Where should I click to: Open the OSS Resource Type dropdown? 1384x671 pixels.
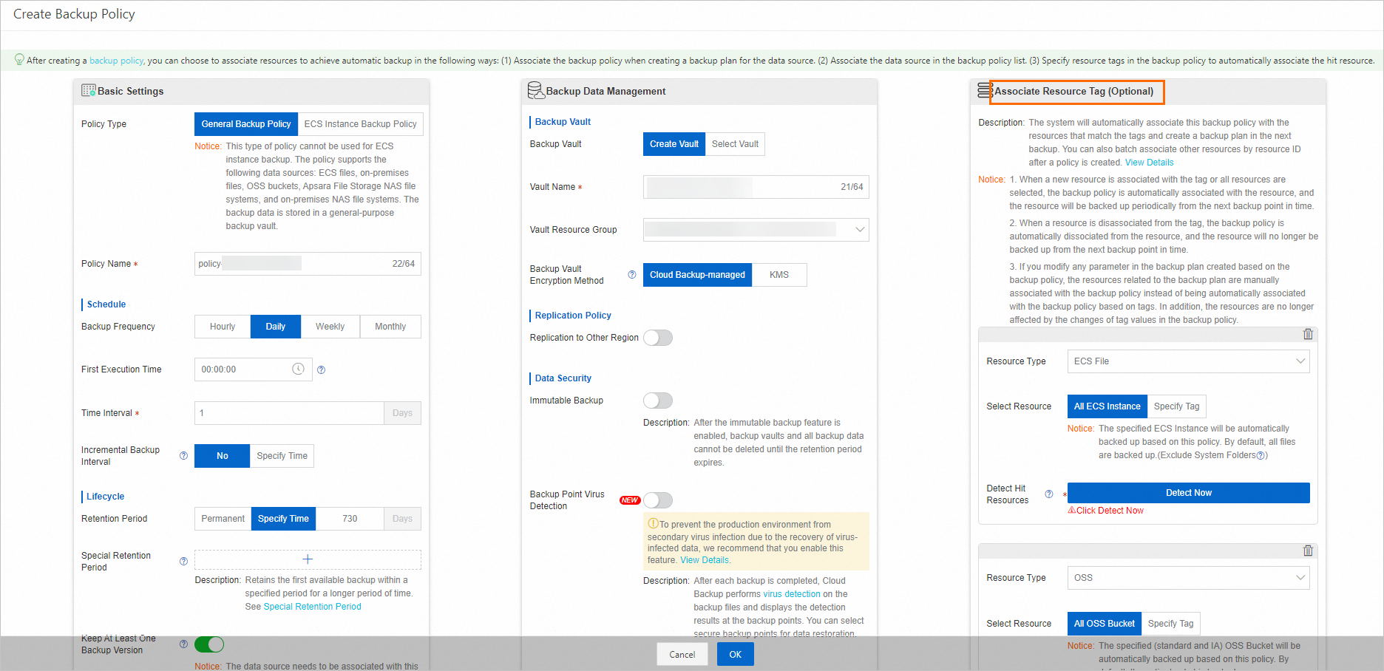(1188, 578)
